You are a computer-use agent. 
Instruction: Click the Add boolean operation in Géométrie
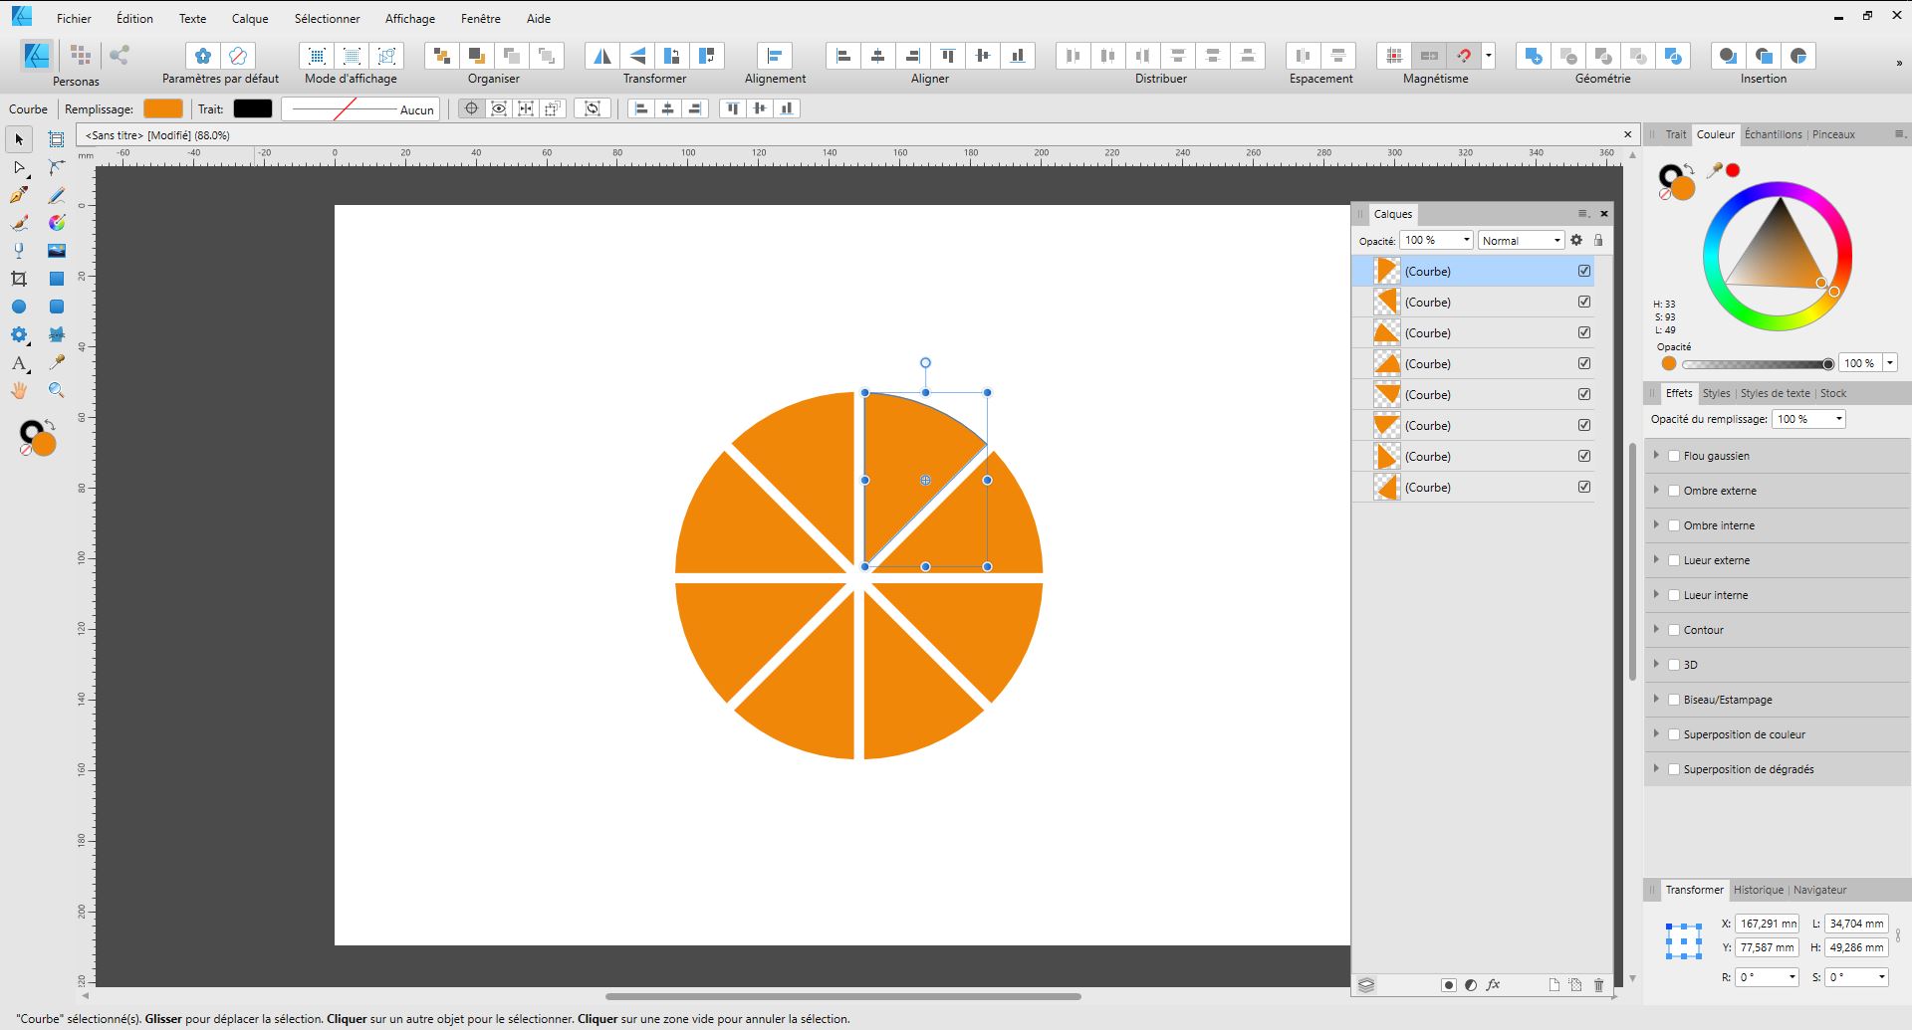pos(1534,56)
